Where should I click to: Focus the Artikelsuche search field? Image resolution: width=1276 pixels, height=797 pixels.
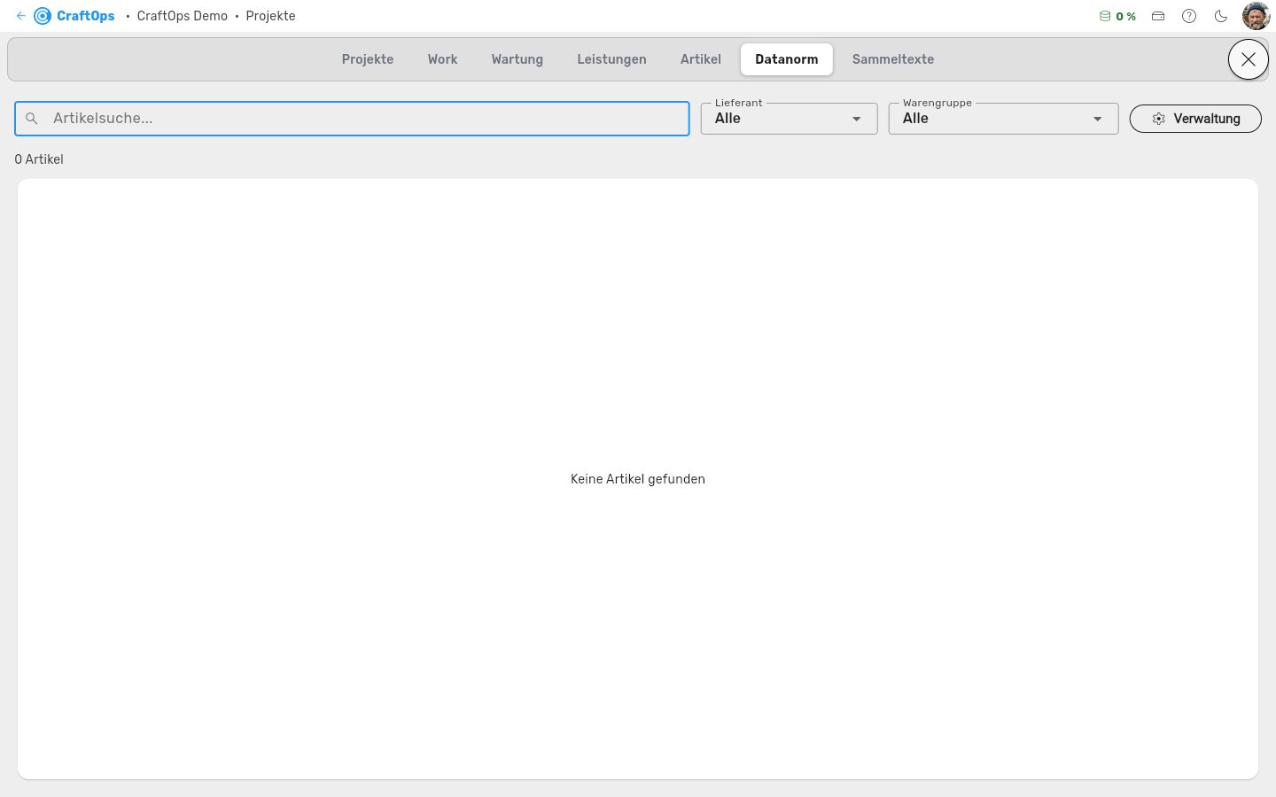352,119
